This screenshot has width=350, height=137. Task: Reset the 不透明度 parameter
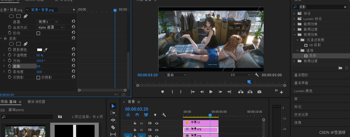[73, 55]
